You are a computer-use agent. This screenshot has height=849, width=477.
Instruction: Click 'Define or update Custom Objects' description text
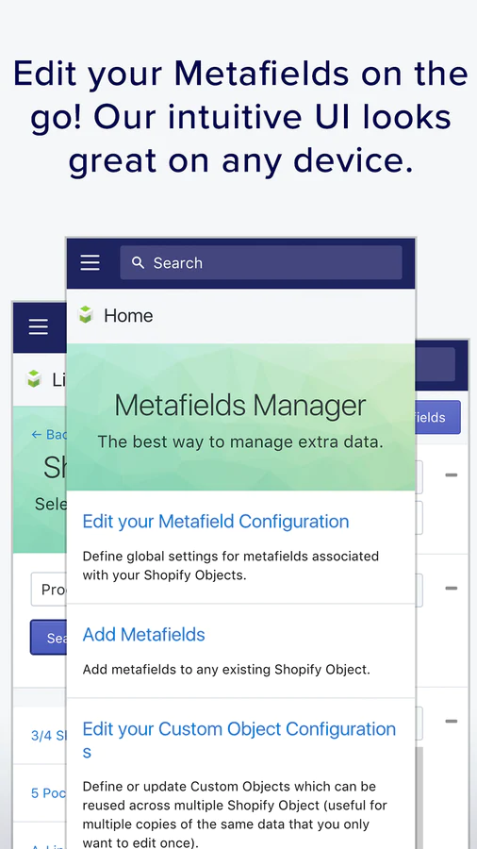click(235, 814)
